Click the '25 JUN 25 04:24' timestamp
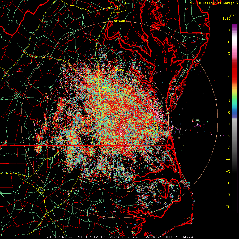Image resolution: width=239 pixels, height=239 pixels. (176, 237)
